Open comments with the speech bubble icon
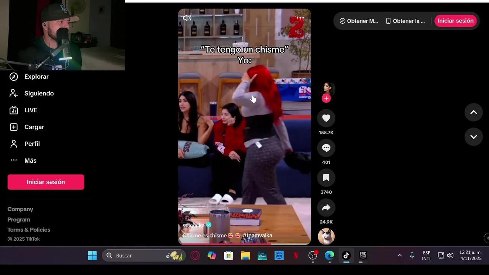489x275 pixels. 326,148
